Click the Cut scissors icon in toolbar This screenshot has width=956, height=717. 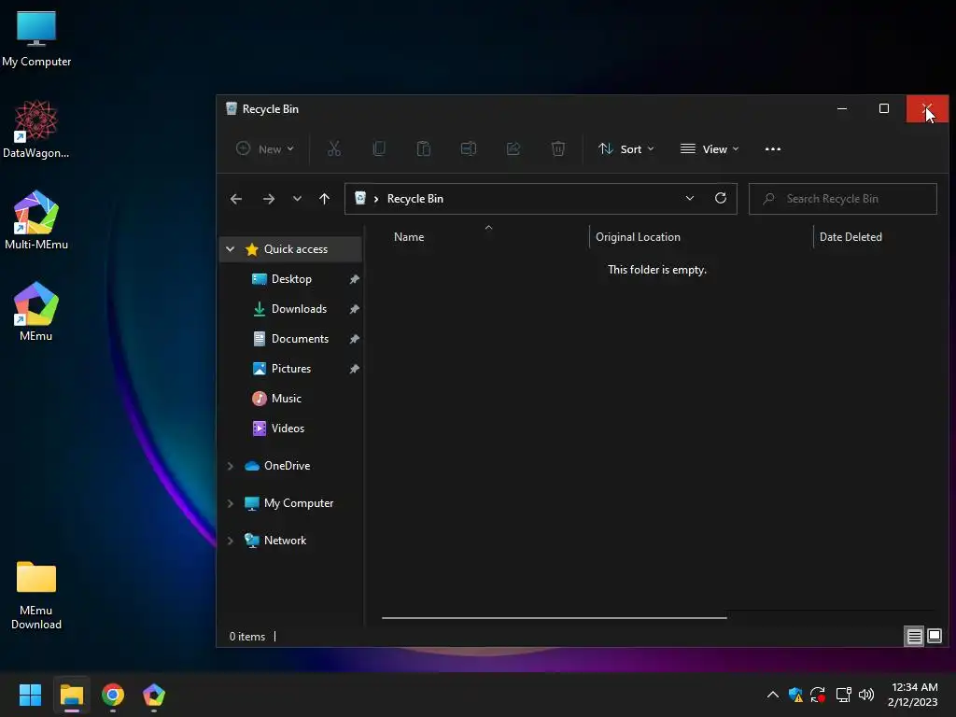click(x=334, y=148)
